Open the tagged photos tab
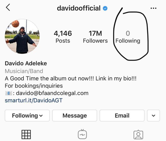Viewport: 166px width, 141px height. tap(138, 135)
